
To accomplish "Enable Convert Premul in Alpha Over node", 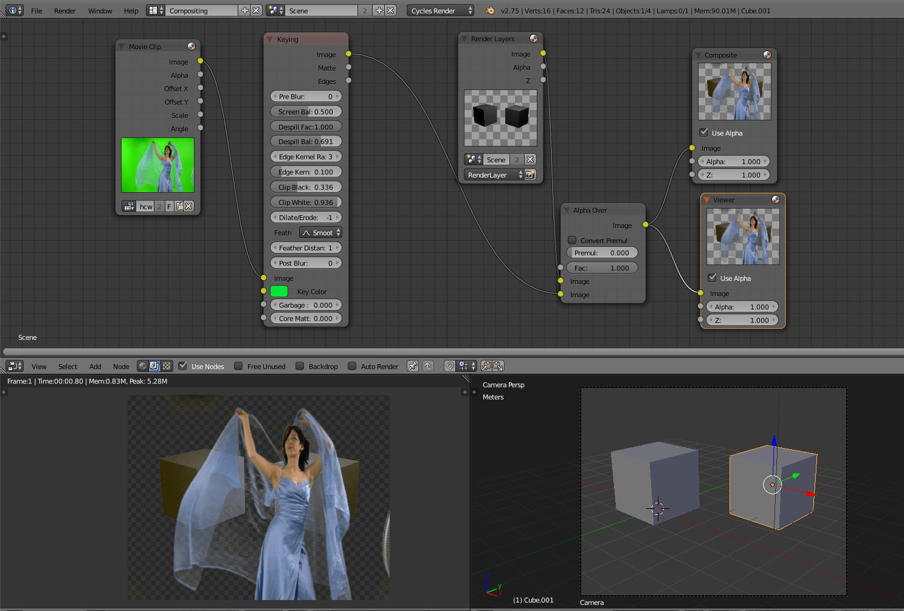I will point(572,240).
